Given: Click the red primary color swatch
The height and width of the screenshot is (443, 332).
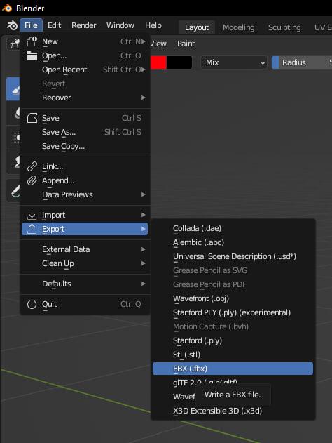Looking at the screenshot, I should (159, 62).
